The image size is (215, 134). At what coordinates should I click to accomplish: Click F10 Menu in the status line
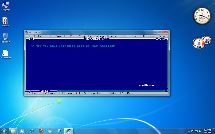[x=127, y=93]
